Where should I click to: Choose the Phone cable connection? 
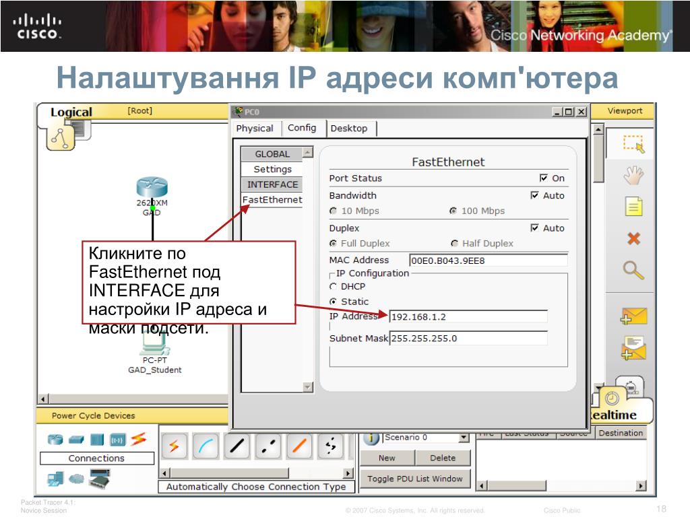pyautogui.click(x=330, y=446)
